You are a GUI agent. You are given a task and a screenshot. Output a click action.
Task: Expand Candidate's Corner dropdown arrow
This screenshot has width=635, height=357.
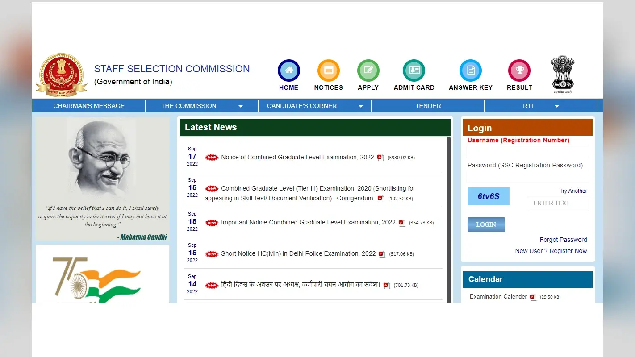(361, 106)
